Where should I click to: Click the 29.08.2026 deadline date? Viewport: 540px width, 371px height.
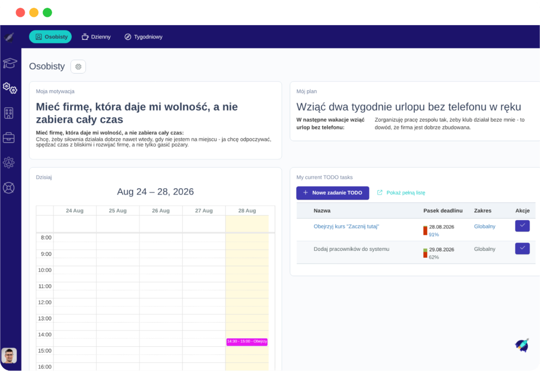point(442,249)
